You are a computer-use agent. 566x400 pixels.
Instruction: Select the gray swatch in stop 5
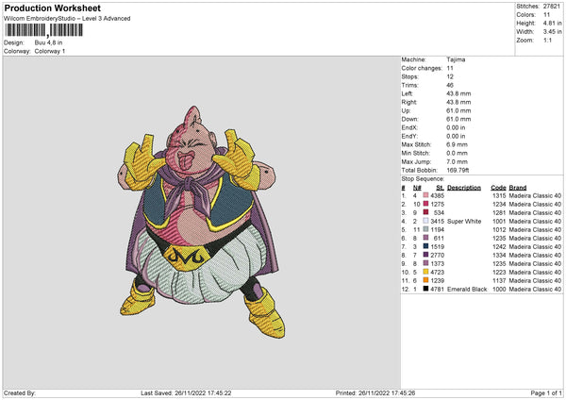point(426,229)
